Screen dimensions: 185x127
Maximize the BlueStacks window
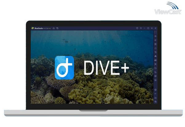coord(148,28)
